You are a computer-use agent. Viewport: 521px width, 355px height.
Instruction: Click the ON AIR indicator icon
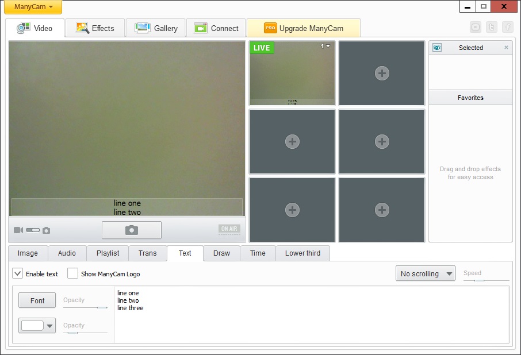coord(229,230)
